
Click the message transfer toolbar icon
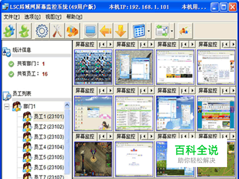coord(162,31)
